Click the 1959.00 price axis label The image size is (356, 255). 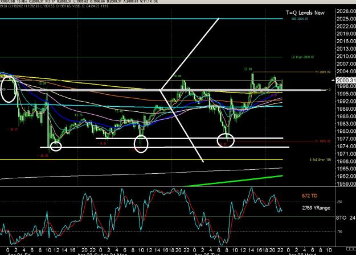point(346,183)
